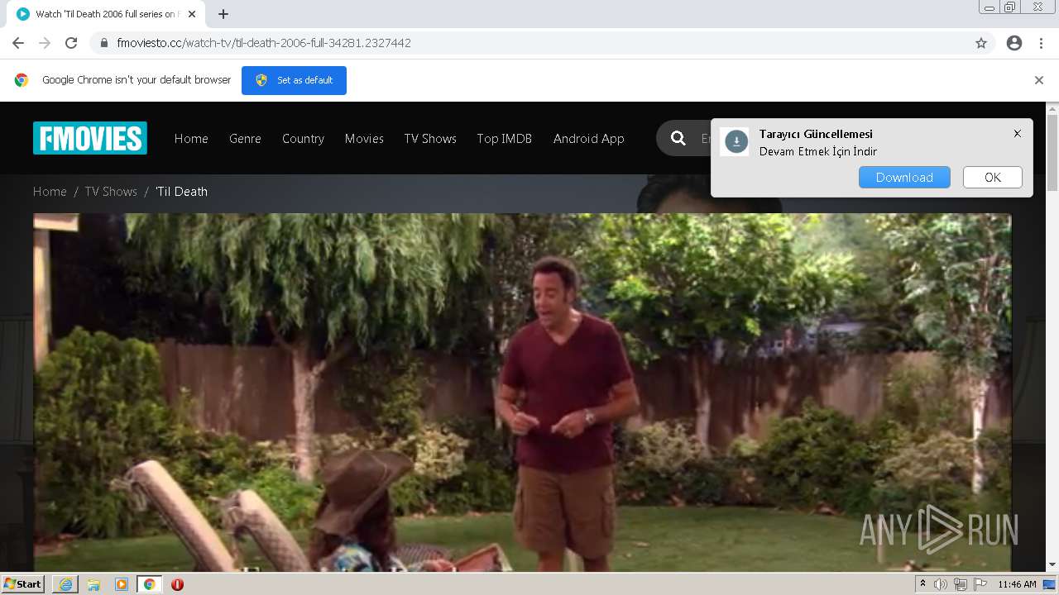Click Home breadcrumb link

tap(50, 192)
